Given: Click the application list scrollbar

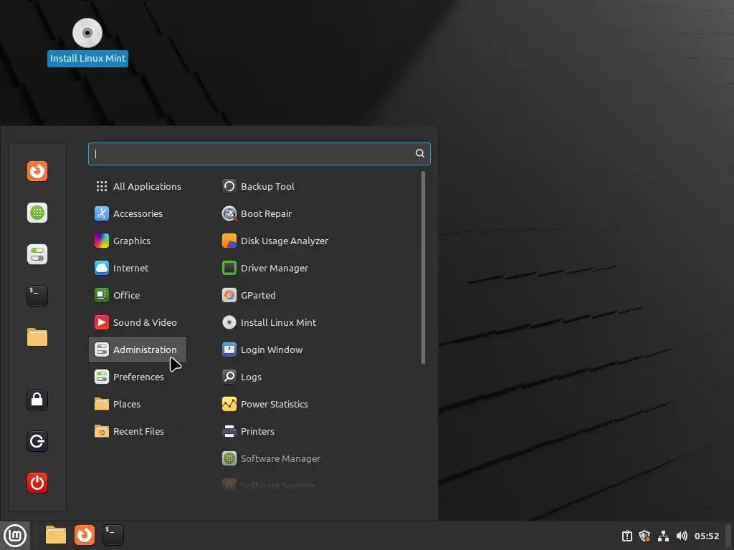Looking at the screenshot, I should coord(423,268).
